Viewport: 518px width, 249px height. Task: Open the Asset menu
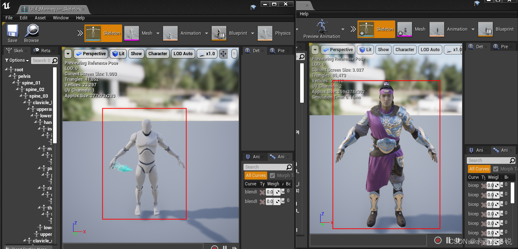point(40,18)
